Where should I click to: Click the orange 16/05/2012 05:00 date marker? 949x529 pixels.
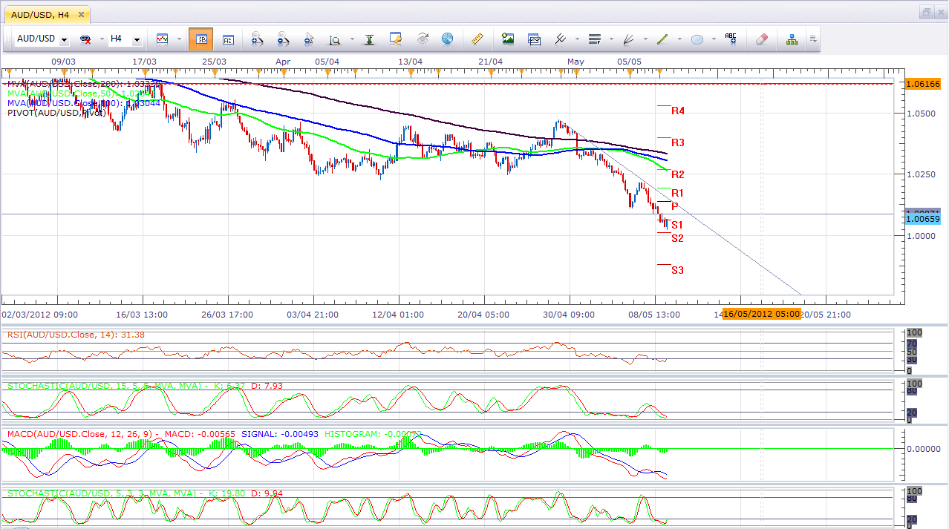point(761,314)
